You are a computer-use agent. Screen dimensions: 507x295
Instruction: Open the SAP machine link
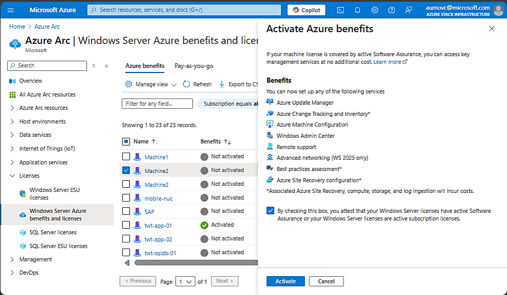149,212
